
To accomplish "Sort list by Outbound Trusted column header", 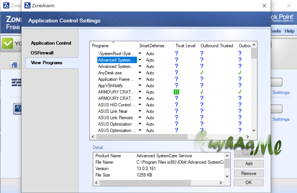I will [217, 46].
